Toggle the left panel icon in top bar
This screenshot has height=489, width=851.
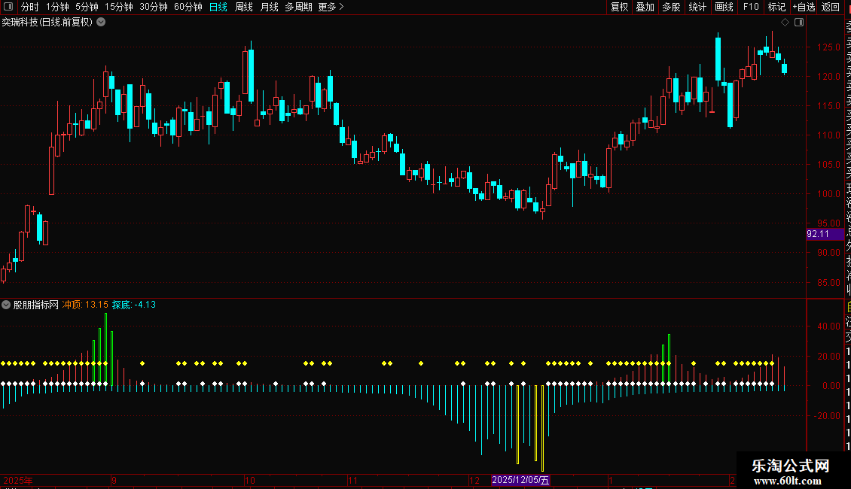pos(8,7)
